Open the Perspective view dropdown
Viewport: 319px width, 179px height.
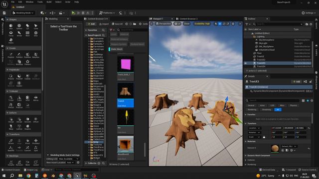(x=163, y=24)
